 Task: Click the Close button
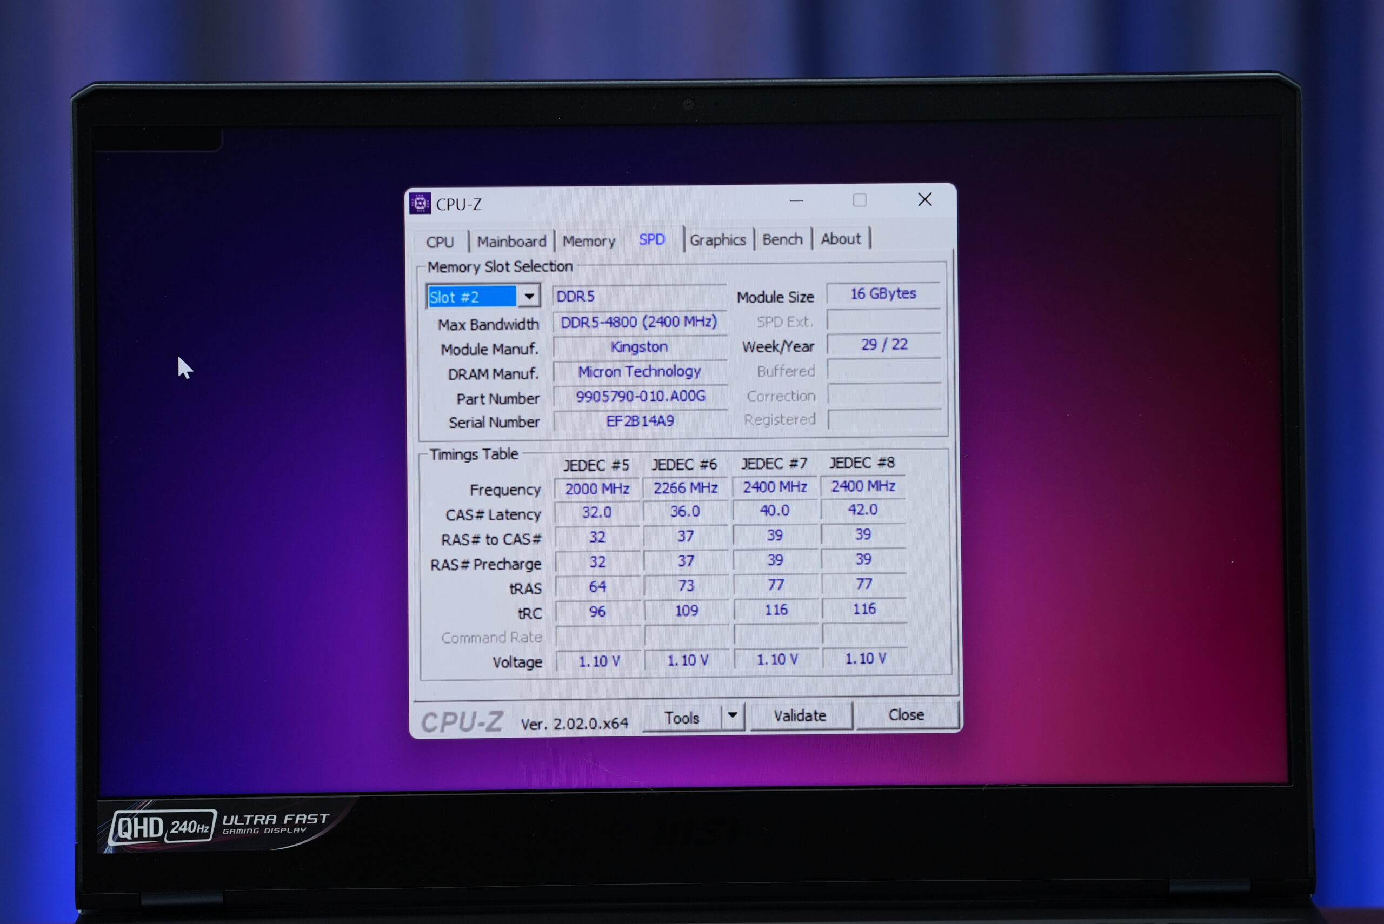(906, 714)
